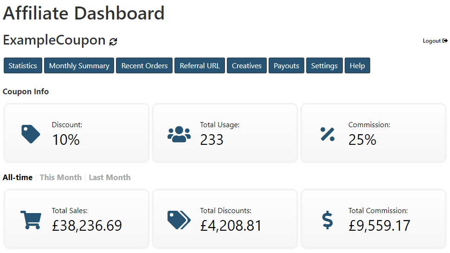Click the Help button
This screenshot has width=450, height=253.
click(x=357, y=65)
